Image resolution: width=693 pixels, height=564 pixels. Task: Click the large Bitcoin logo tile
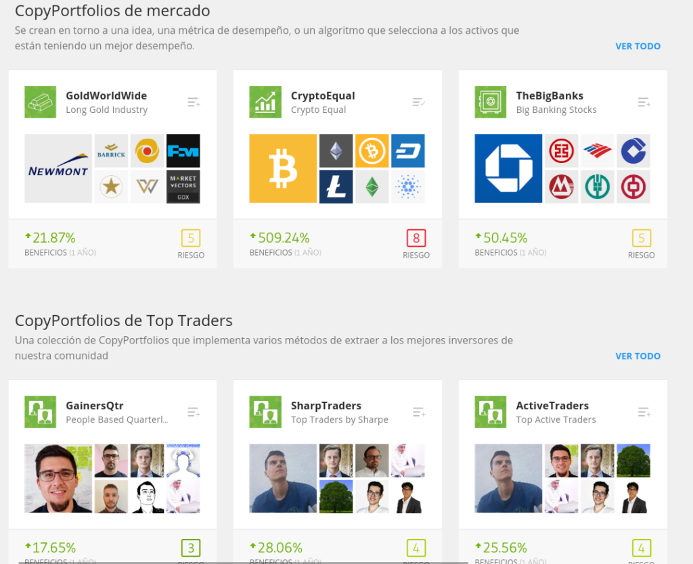[283, 168]
